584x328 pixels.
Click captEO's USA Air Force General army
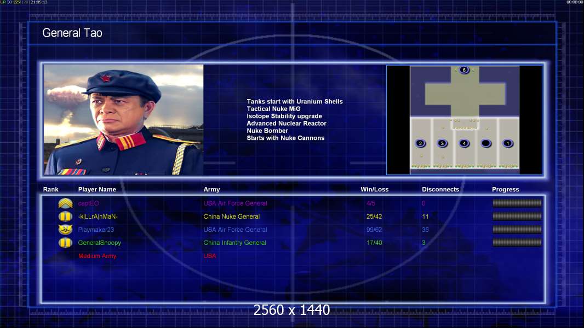(235, 203)
